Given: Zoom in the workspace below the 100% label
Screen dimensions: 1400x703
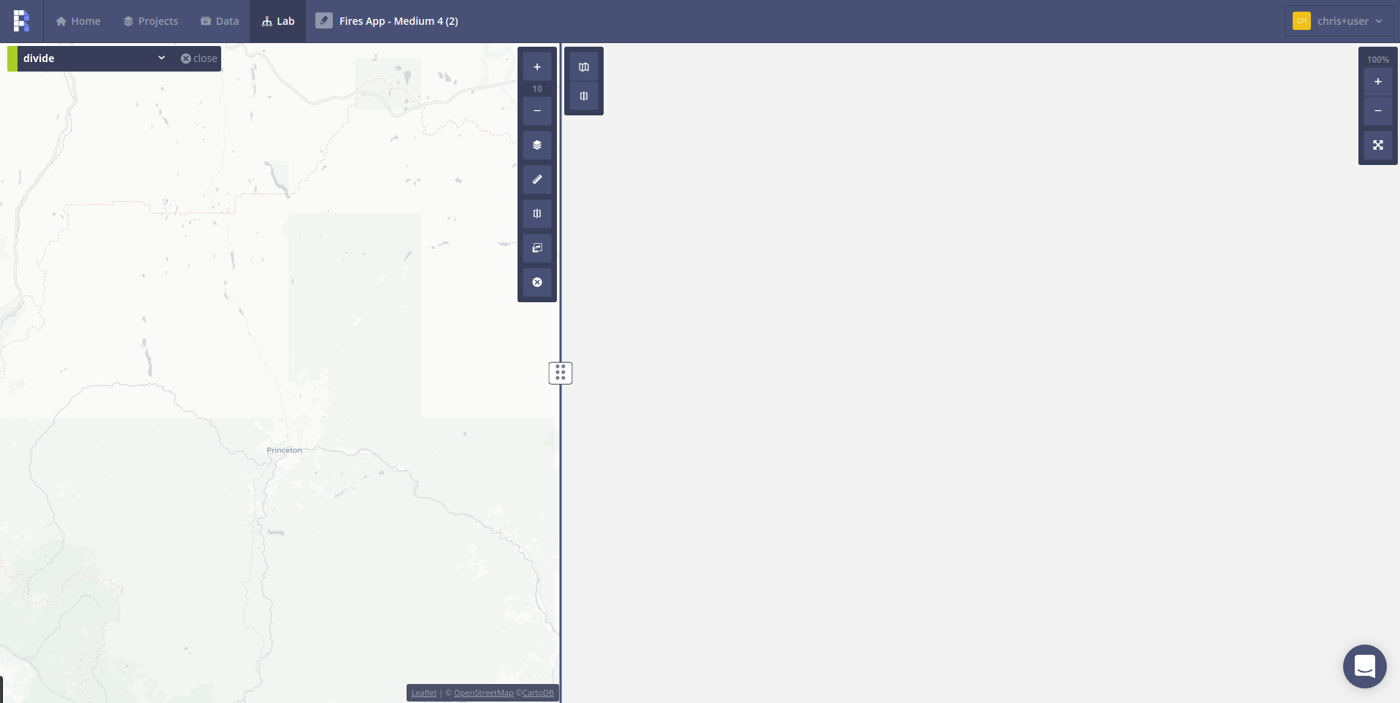Looking at the screenshot, I should pos(1378,82).
